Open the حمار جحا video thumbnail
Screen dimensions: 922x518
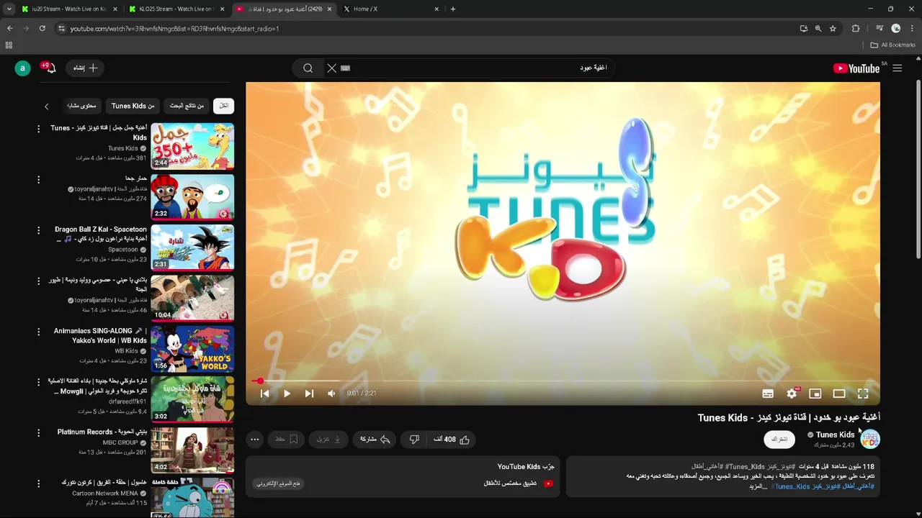point(192,196)
